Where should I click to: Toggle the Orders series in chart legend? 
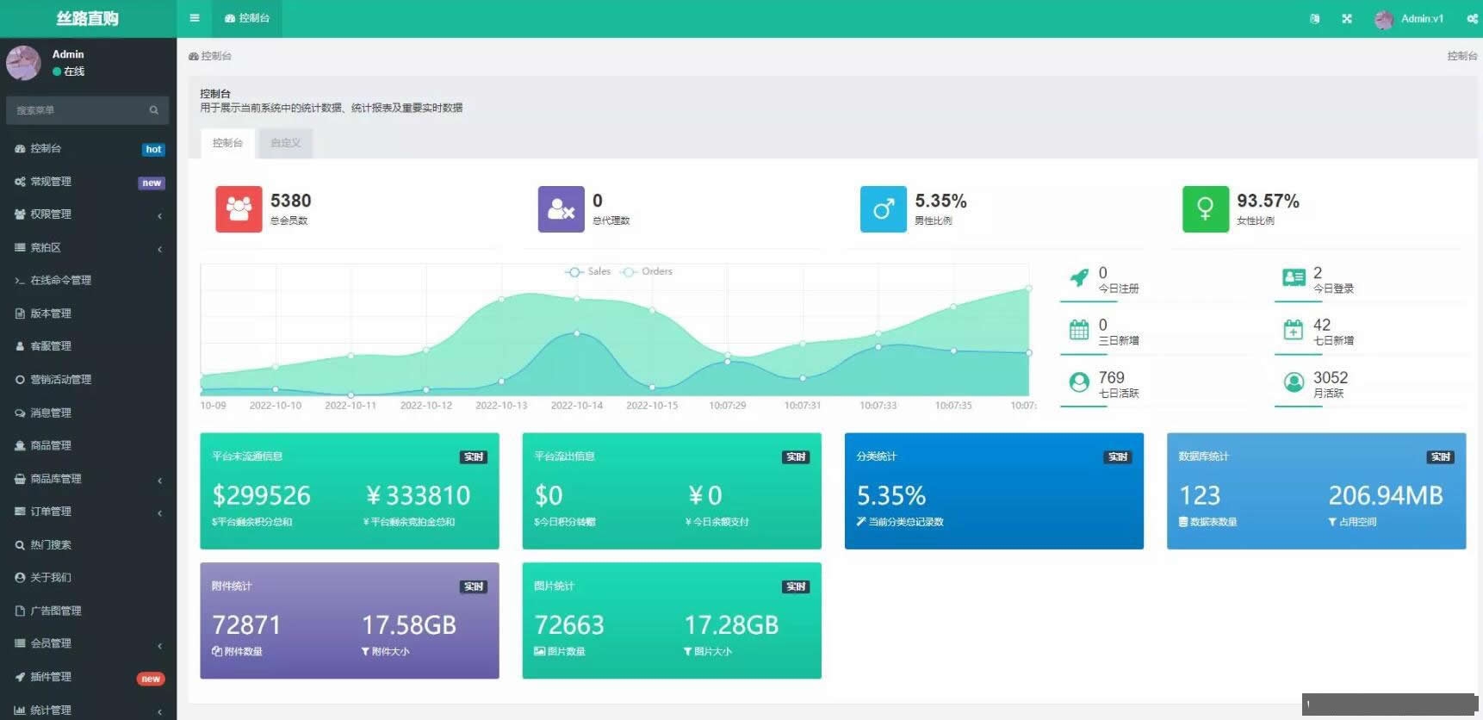647,272
